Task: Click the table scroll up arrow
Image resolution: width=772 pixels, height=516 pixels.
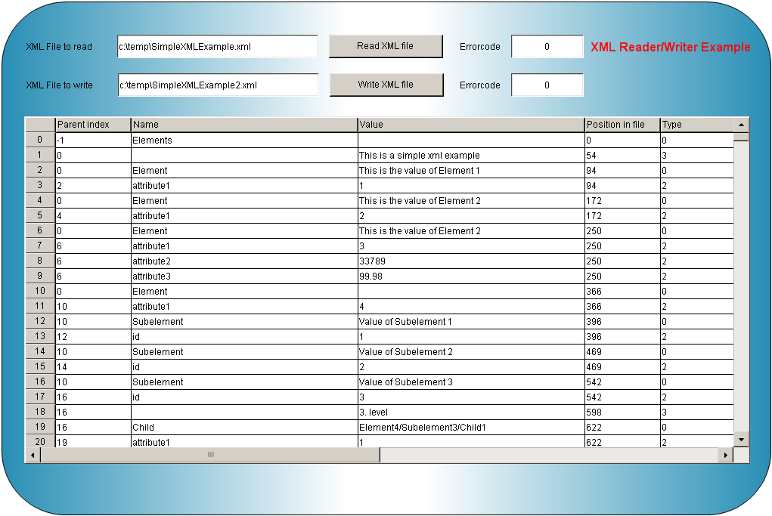Action: click(741, 125)
